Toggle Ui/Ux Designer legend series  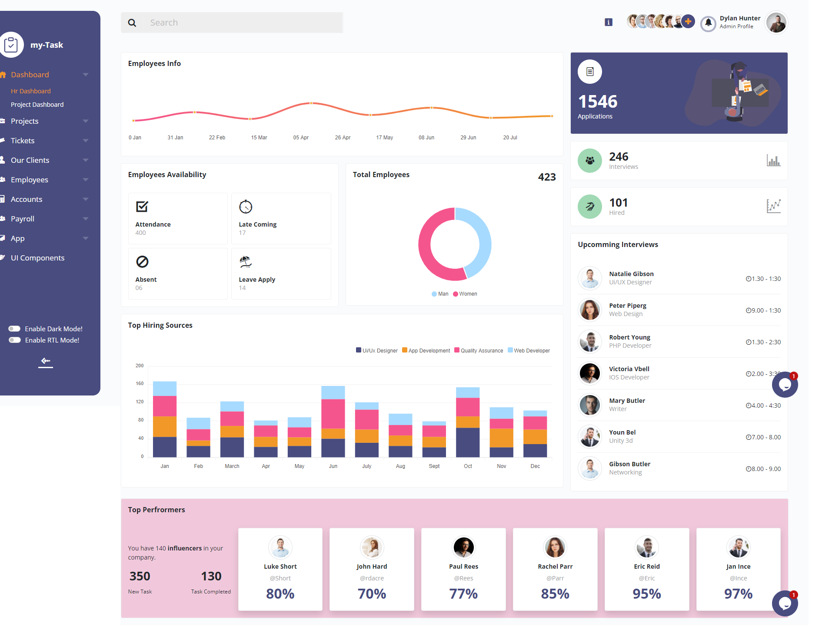click(x=376, y=350)
